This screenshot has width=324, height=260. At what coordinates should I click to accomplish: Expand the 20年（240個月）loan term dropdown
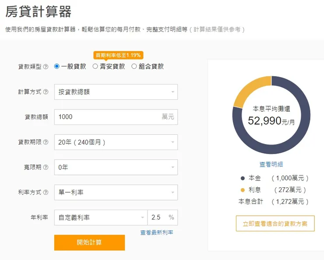click(x=116, y=142)
